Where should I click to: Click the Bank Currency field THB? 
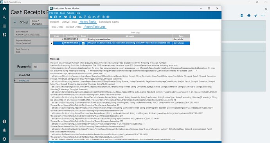point(31,51)
